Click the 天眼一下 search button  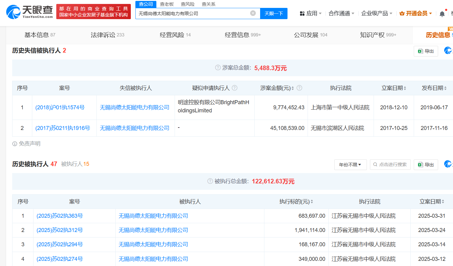(274, 13)
